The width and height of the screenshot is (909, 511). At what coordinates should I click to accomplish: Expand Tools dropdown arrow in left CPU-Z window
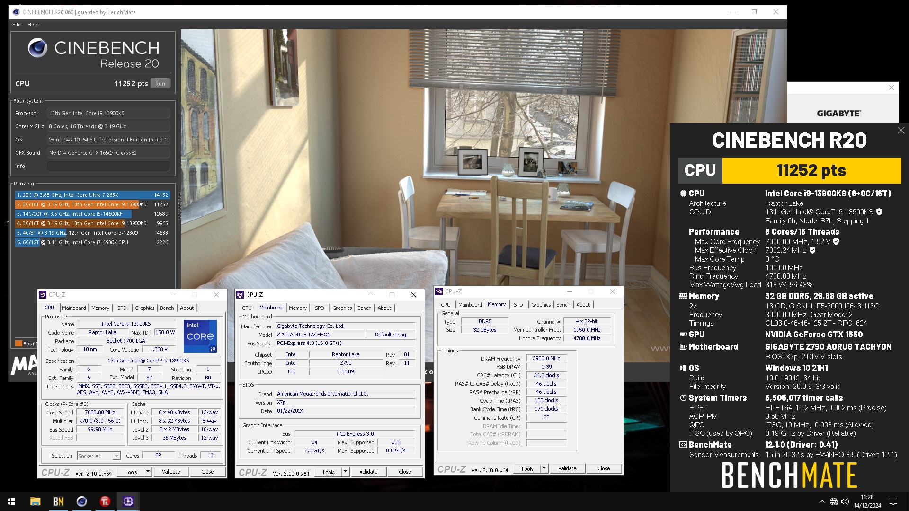(148, 472)
